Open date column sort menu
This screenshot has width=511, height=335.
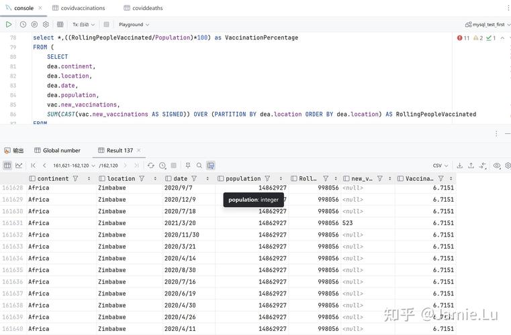click(207, 179)
